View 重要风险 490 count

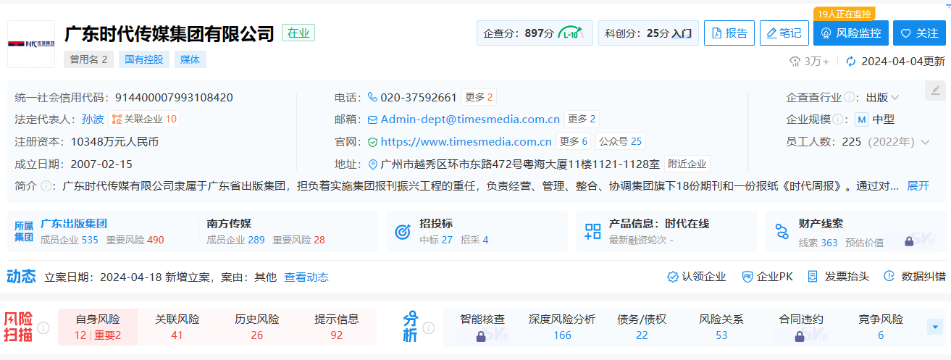[135, 240]
